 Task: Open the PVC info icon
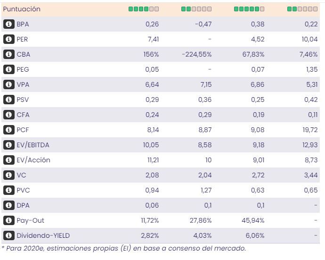click(8, 190)
